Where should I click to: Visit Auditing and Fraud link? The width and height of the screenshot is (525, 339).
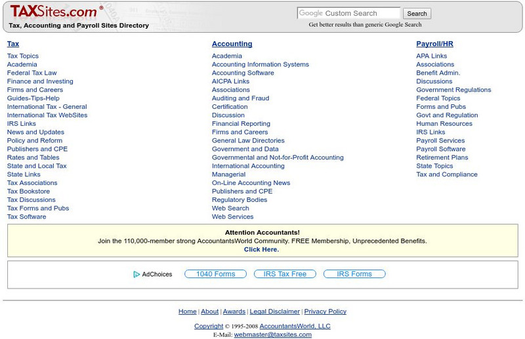(x=240, y=98)
